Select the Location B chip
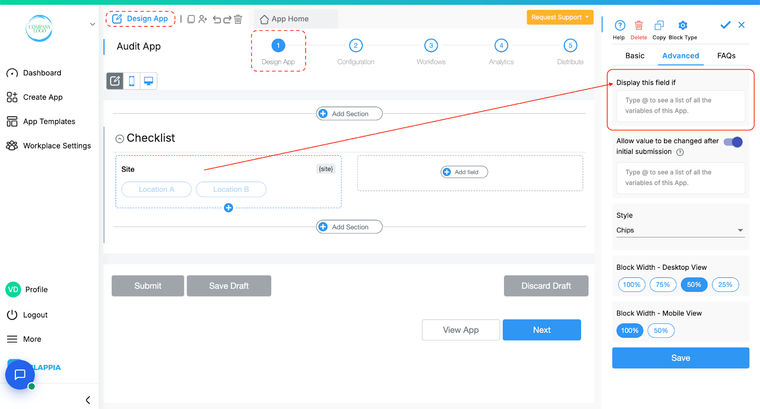760x409 pixels. coord(231,189)
